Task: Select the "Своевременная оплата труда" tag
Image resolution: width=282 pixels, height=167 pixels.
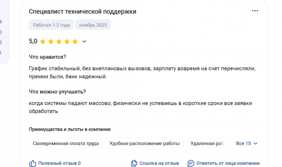Action: coord(66,143)
